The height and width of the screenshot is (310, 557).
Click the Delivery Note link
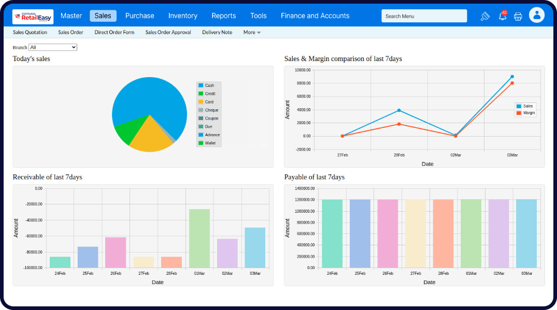click(217, 32)
